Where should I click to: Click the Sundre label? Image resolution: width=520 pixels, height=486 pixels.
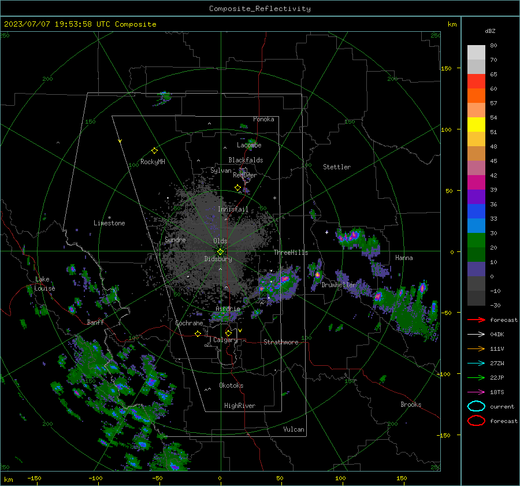click(x=175, y=240)
